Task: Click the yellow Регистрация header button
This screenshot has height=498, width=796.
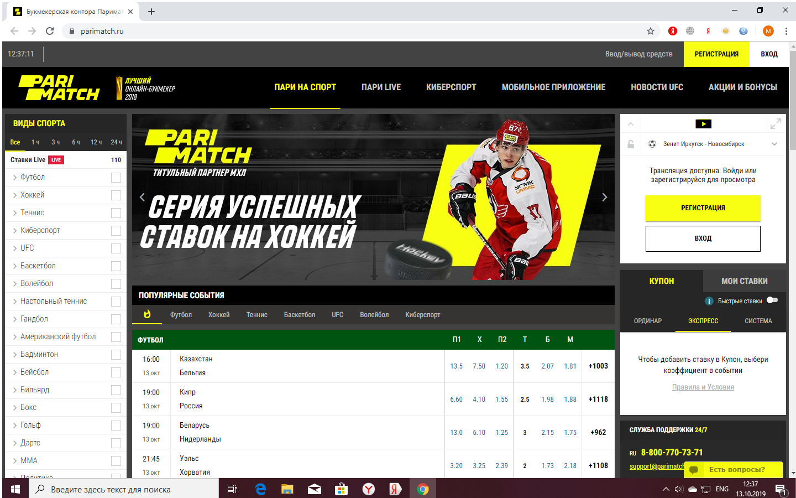Action: coord(716,54)
